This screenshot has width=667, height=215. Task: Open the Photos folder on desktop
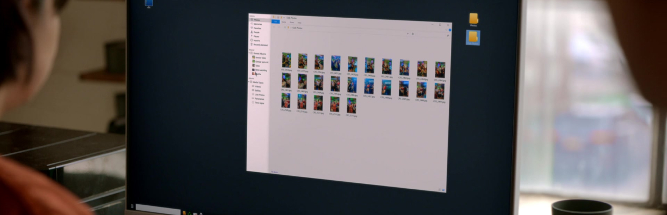(474, 19)
